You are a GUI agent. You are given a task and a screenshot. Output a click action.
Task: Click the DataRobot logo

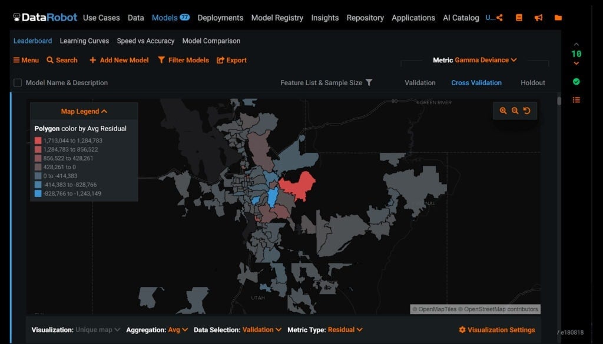coord(45,17)
